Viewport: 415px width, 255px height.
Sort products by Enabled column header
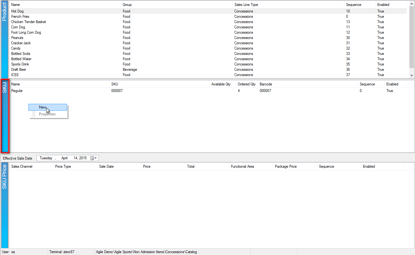[391, 5]
